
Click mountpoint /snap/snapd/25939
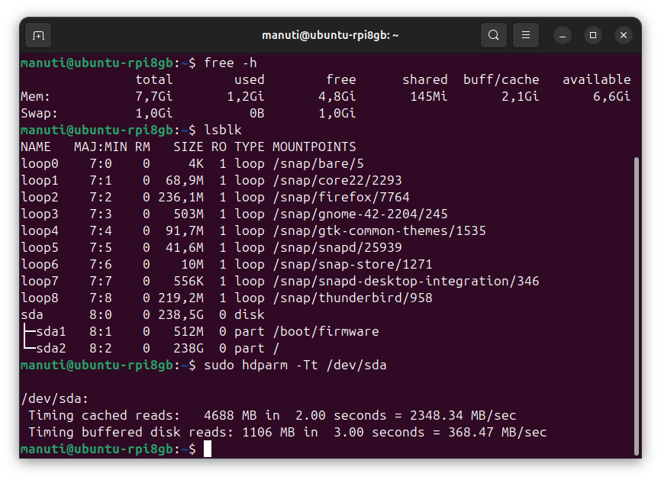coord(337,248)
